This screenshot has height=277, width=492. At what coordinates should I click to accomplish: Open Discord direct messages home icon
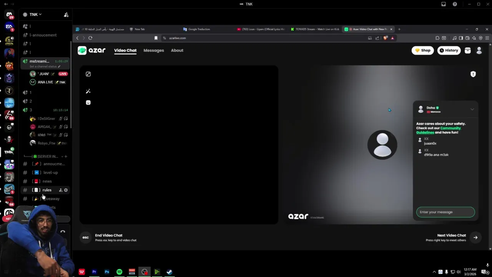click(9, 15)
